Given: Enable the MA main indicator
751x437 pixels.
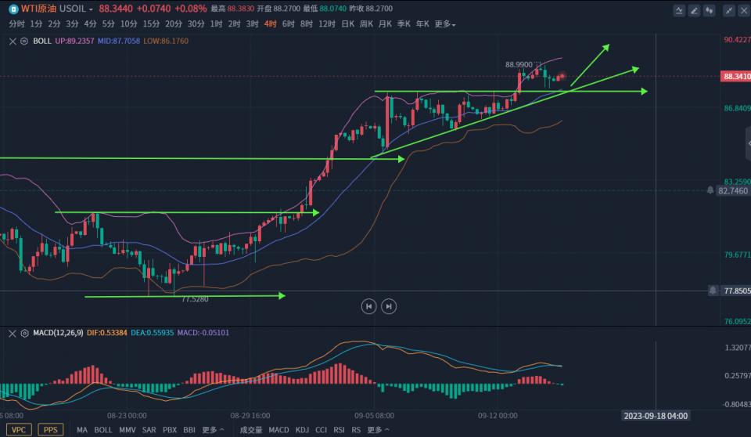Looking at the screenshot, I should click(82, 430).
